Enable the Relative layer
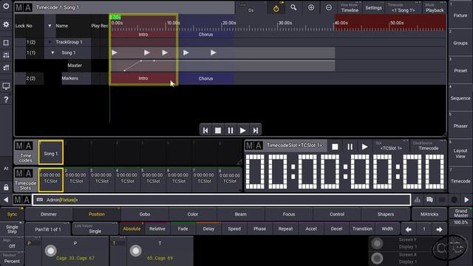Image resolution: width=473 pixels, height=266 pixels. pos(157,229)
